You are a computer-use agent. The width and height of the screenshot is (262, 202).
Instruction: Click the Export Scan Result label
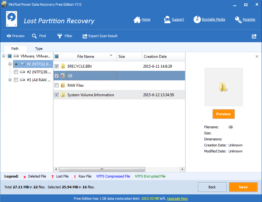point(103,36)
